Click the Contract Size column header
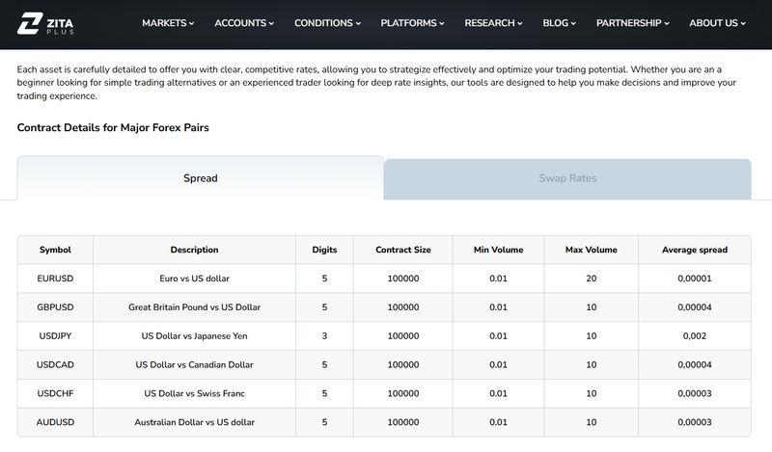Viewport: 772px width, 452px height. coord(402,250)
